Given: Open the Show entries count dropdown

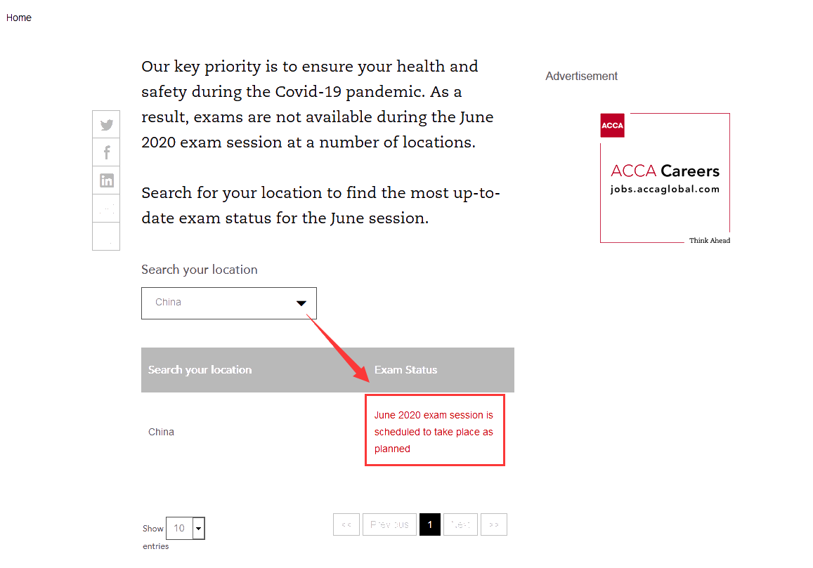Looking at the screenshot, I should coord(186,528).
